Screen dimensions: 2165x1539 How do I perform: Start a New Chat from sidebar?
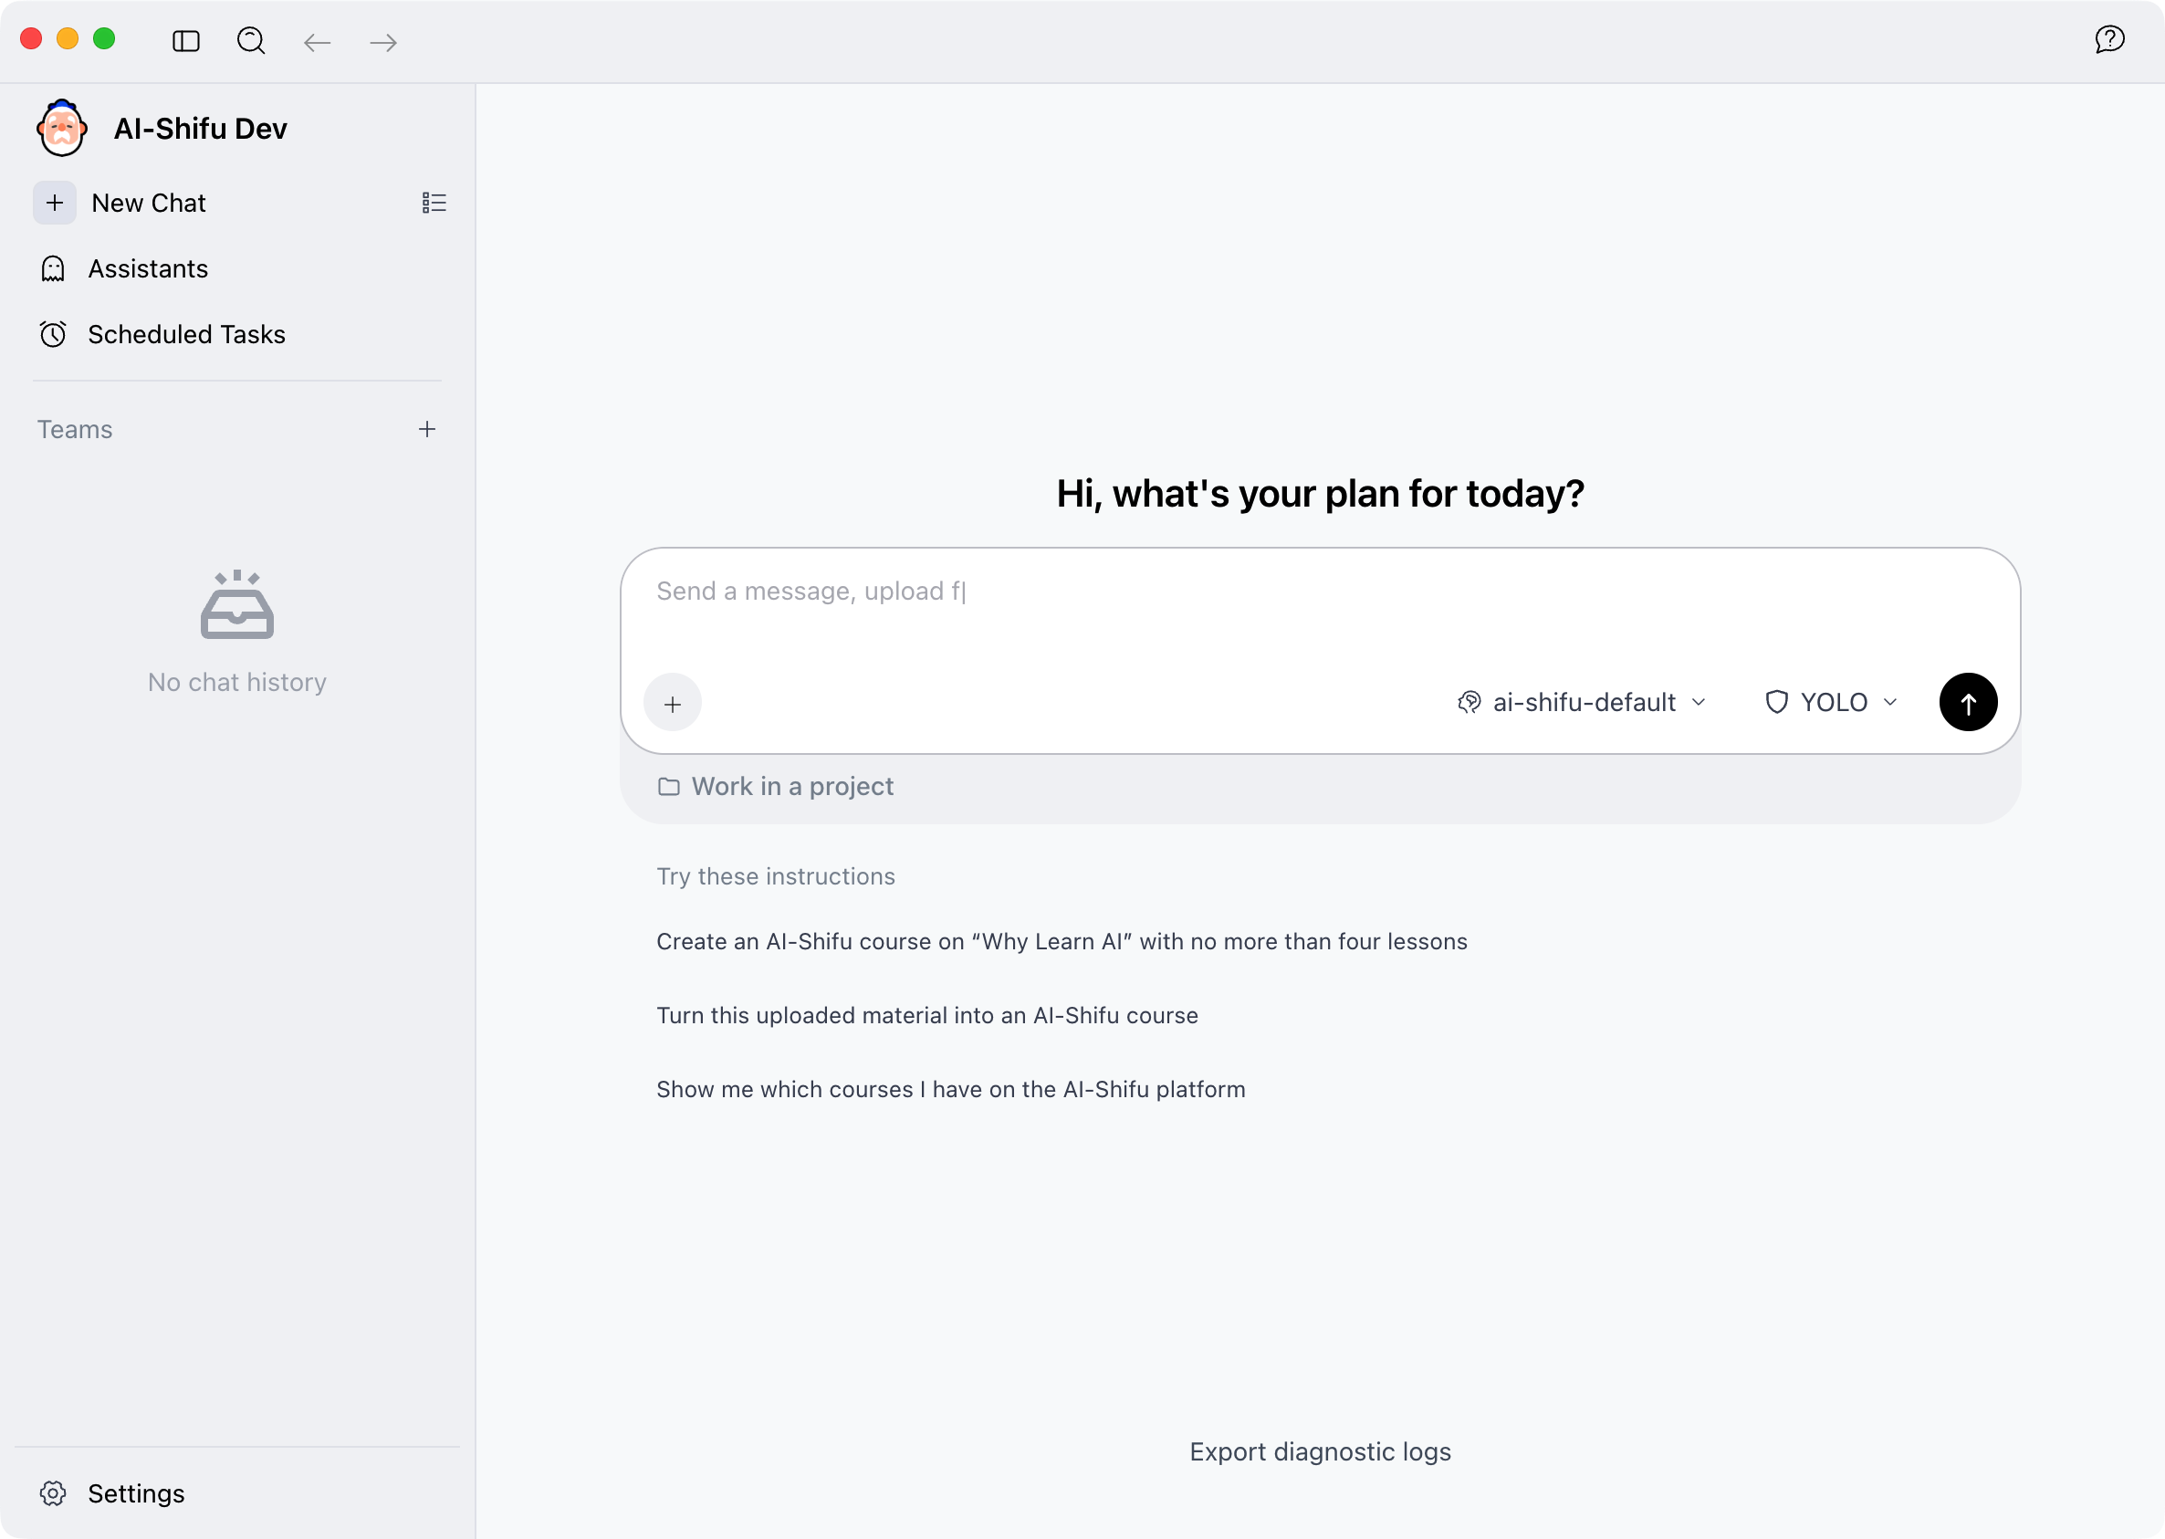[x=149, y=203]
